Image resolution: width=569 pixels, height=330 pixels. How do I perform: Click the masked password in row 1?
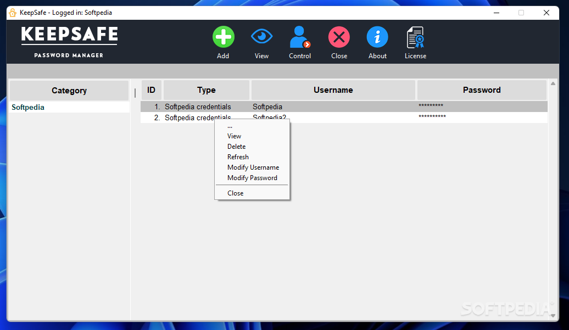tap(431, 105)
